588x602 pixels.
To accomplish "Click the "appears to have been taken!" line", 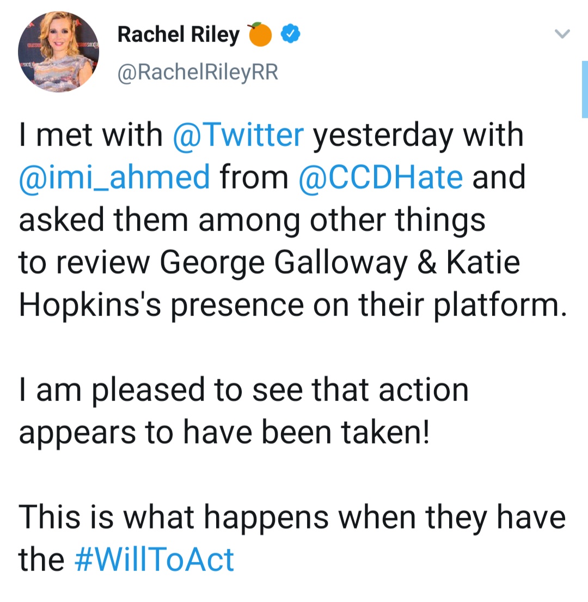I will (224, 432).
